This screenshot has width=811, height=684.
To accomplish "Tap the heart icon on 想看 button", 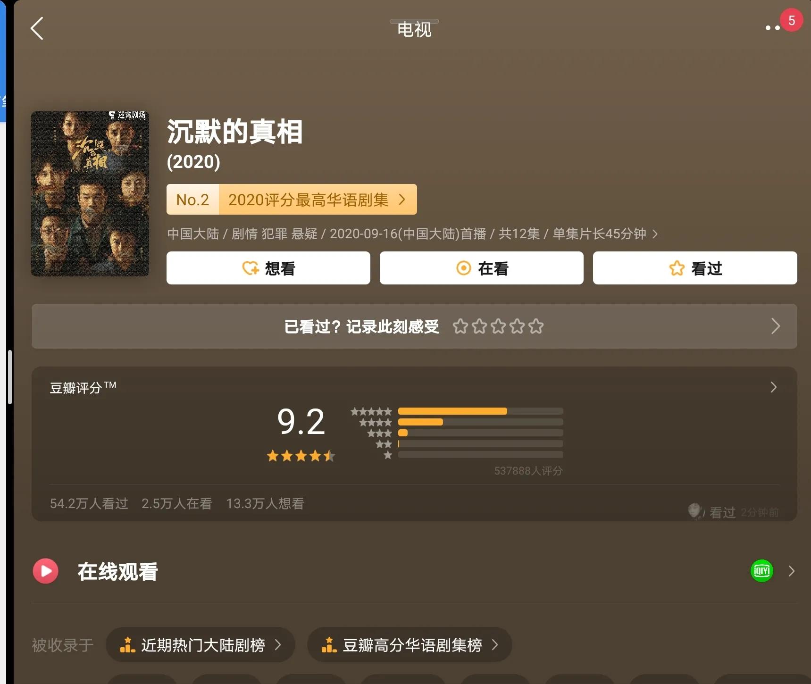I will [251, 268].
